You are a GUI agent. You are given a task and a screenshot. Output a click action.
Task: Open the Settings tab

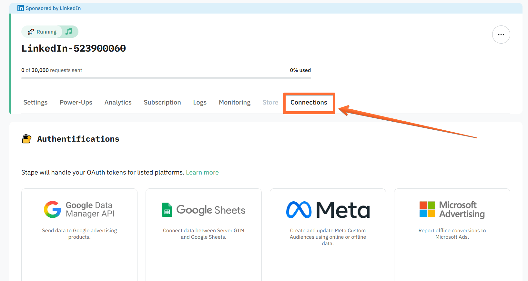[36, 102]
